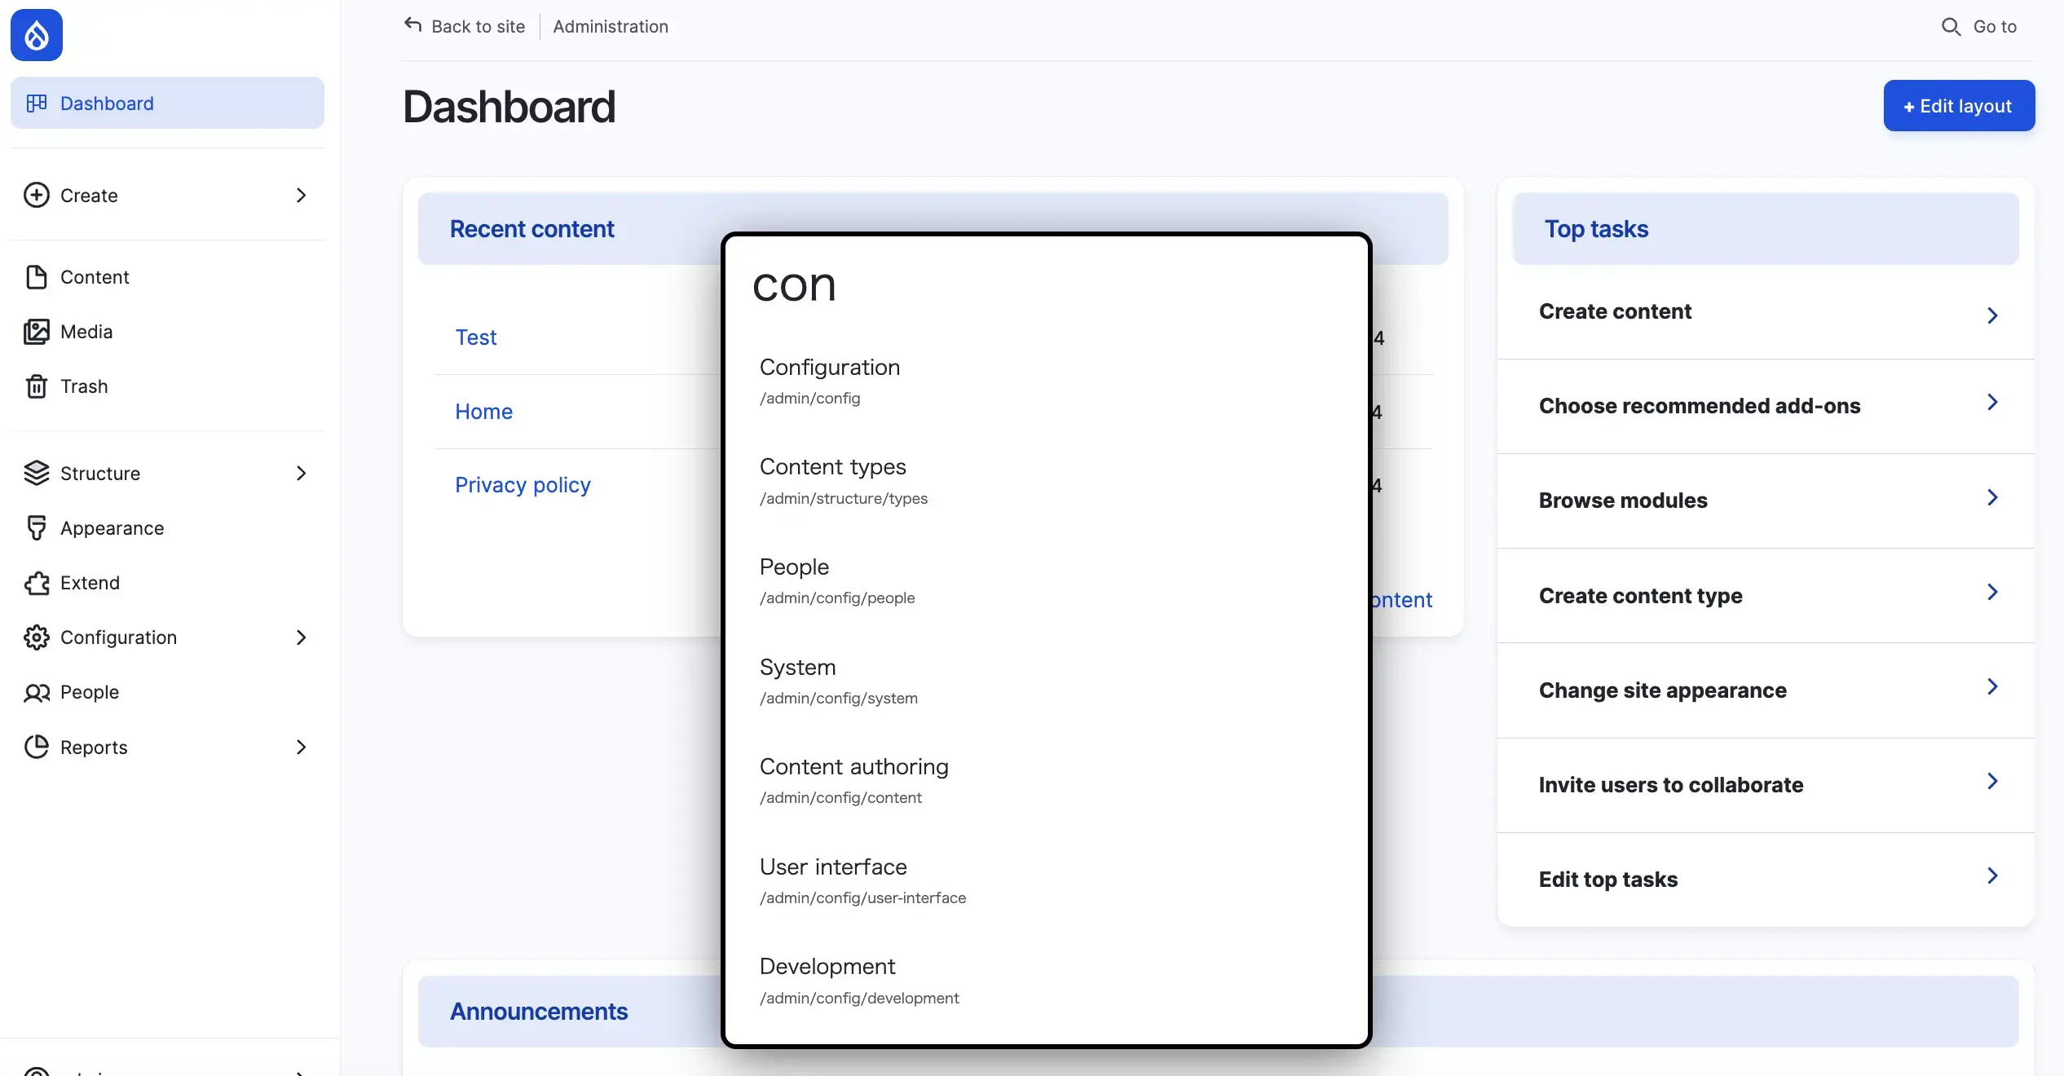
Task: Click Back to site link
Action: click(x=465, y=27)
